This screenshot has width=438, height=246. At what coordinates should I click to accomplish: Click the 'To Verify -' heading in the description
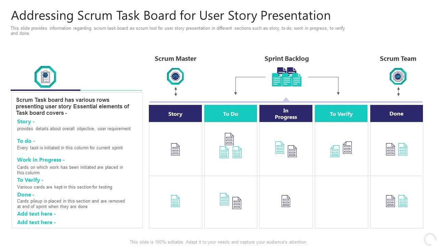pyautogui.click(x=30, y=180)
